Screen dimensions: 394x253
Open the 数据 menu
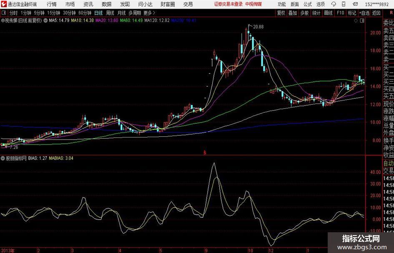pos(107,4)
